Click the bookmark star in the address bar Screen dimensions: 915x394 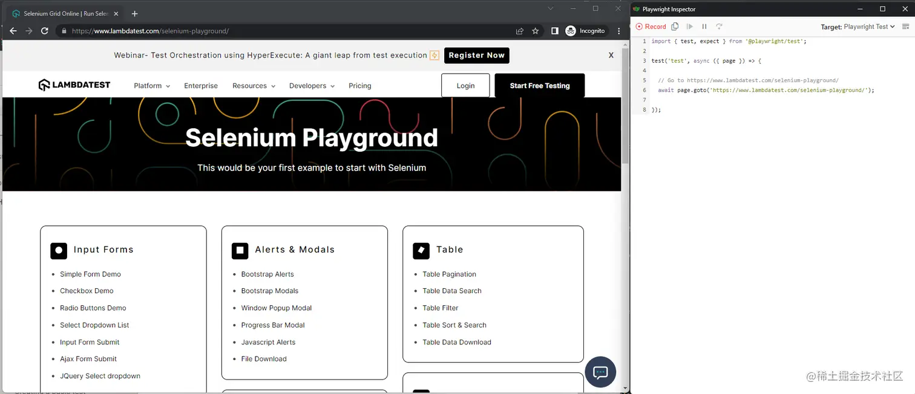(535, 31)
